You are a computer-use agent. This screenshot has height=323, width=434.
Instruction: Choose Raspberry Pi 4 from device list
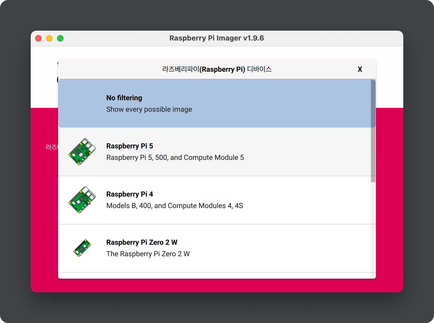pos(214,200)
